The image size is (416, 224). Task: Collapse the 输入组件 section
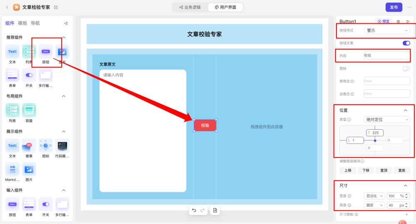(x=64, y=190)
